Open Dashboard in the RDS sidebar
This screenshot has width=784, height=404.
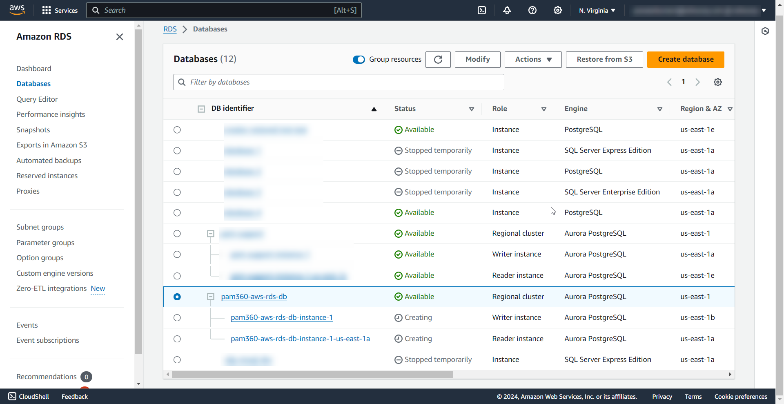click(34, 69)
